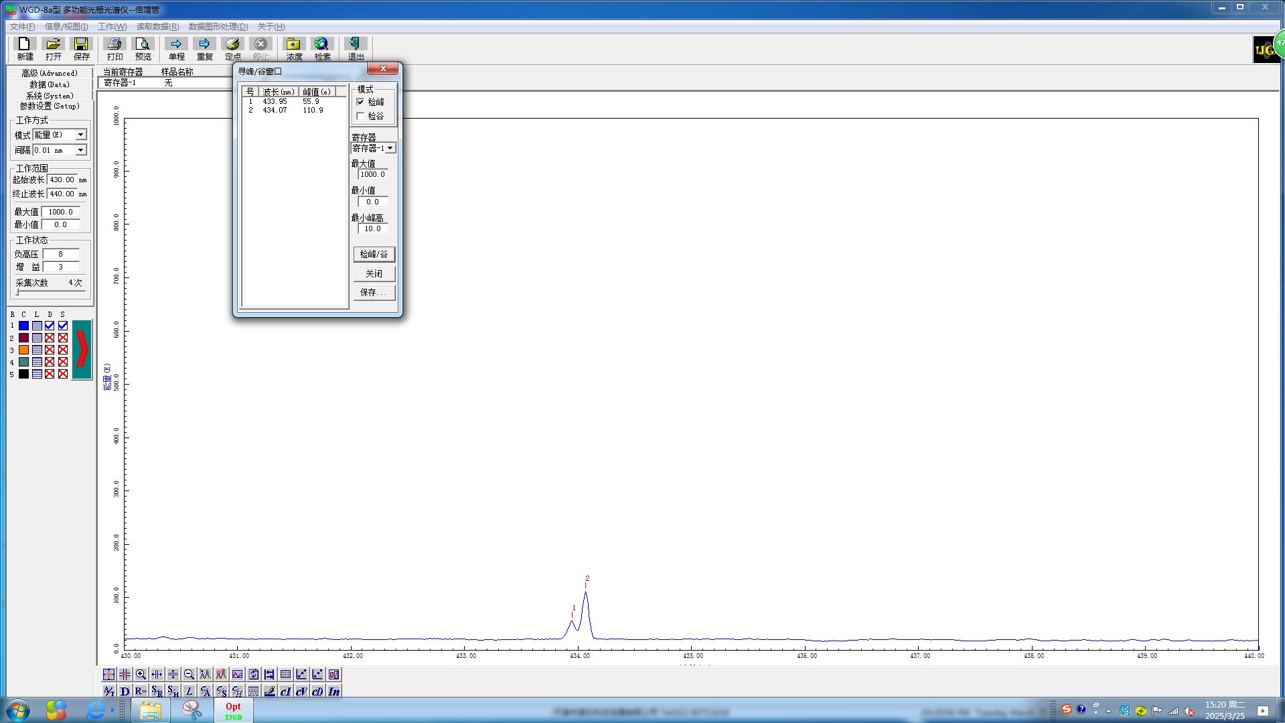Click the blue color swatch for register 1
Viewport: 1285px width, 723px height.
click(x=23, y=326)
